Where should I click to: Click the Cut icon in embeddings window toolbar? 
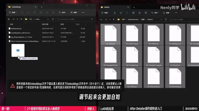click(22, 13)
